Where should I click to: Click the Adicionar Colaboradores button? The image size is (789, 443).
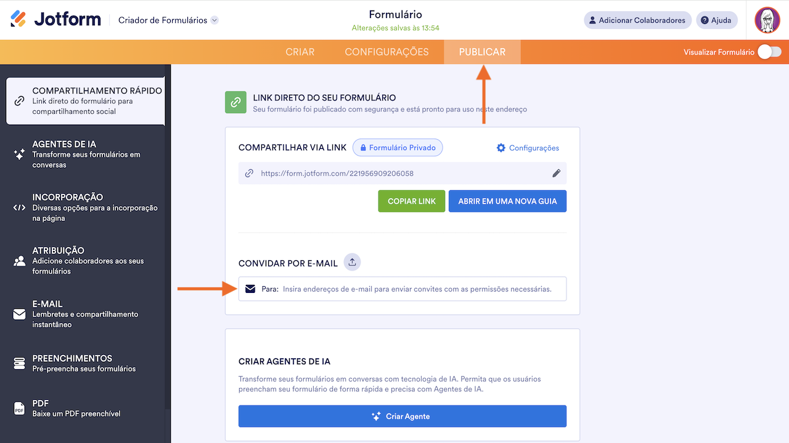coord(637,20)
